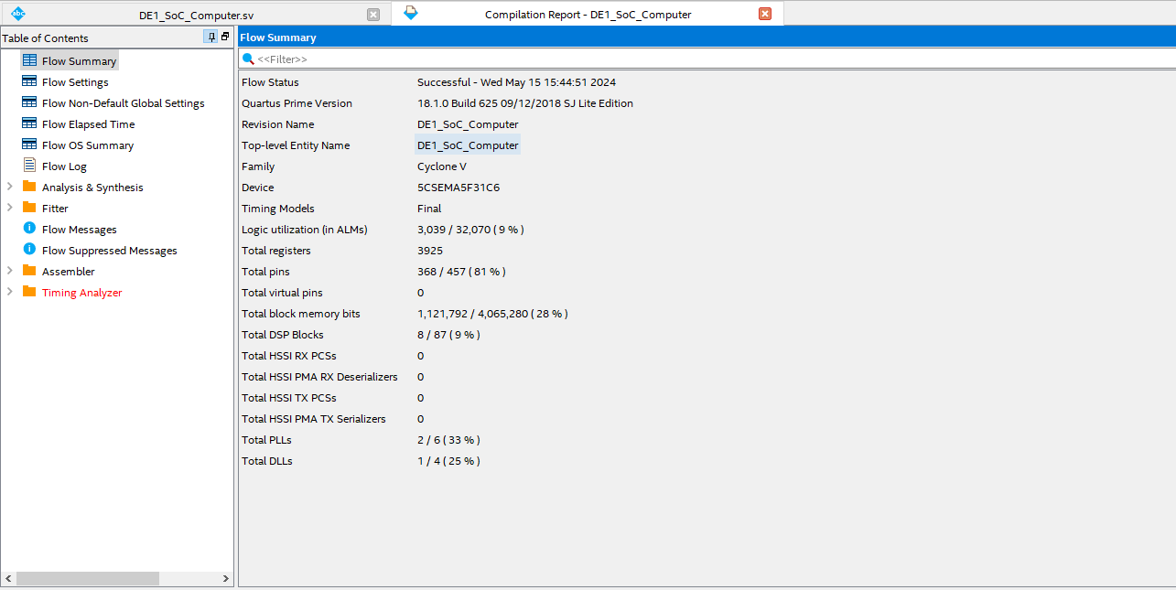This screenshot has width=1176, height=590.
Task: Expand the Analysis & Synthesis tree node
Action: pos(10,187)
